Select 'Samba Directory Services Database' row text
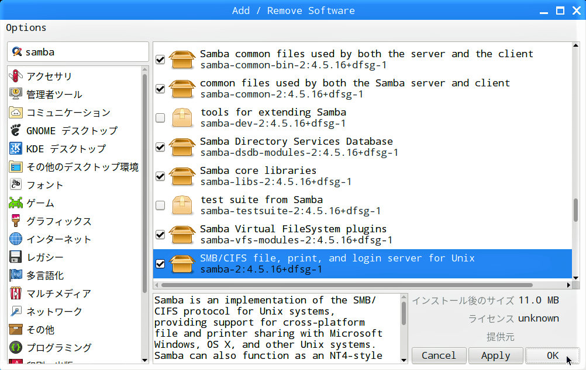 [297, 142]
